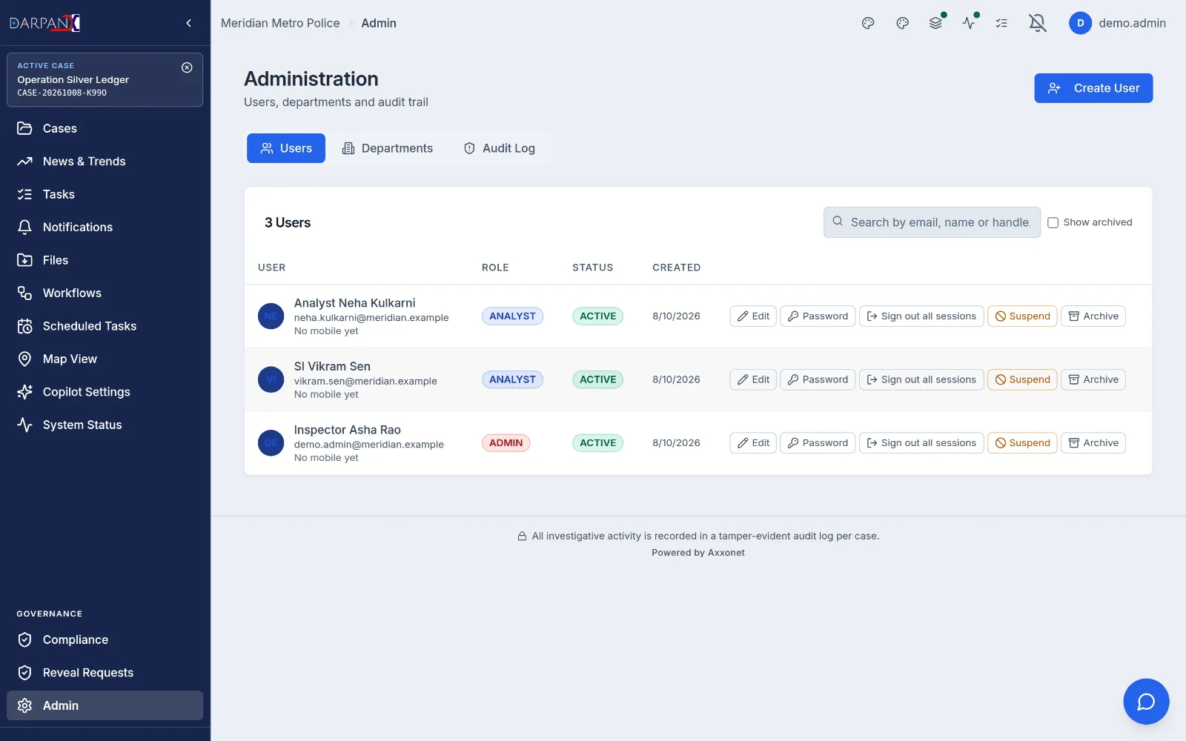Click the ROLE column header
Viewport: 1186px width, 741px height.
[x=495, y=268]
